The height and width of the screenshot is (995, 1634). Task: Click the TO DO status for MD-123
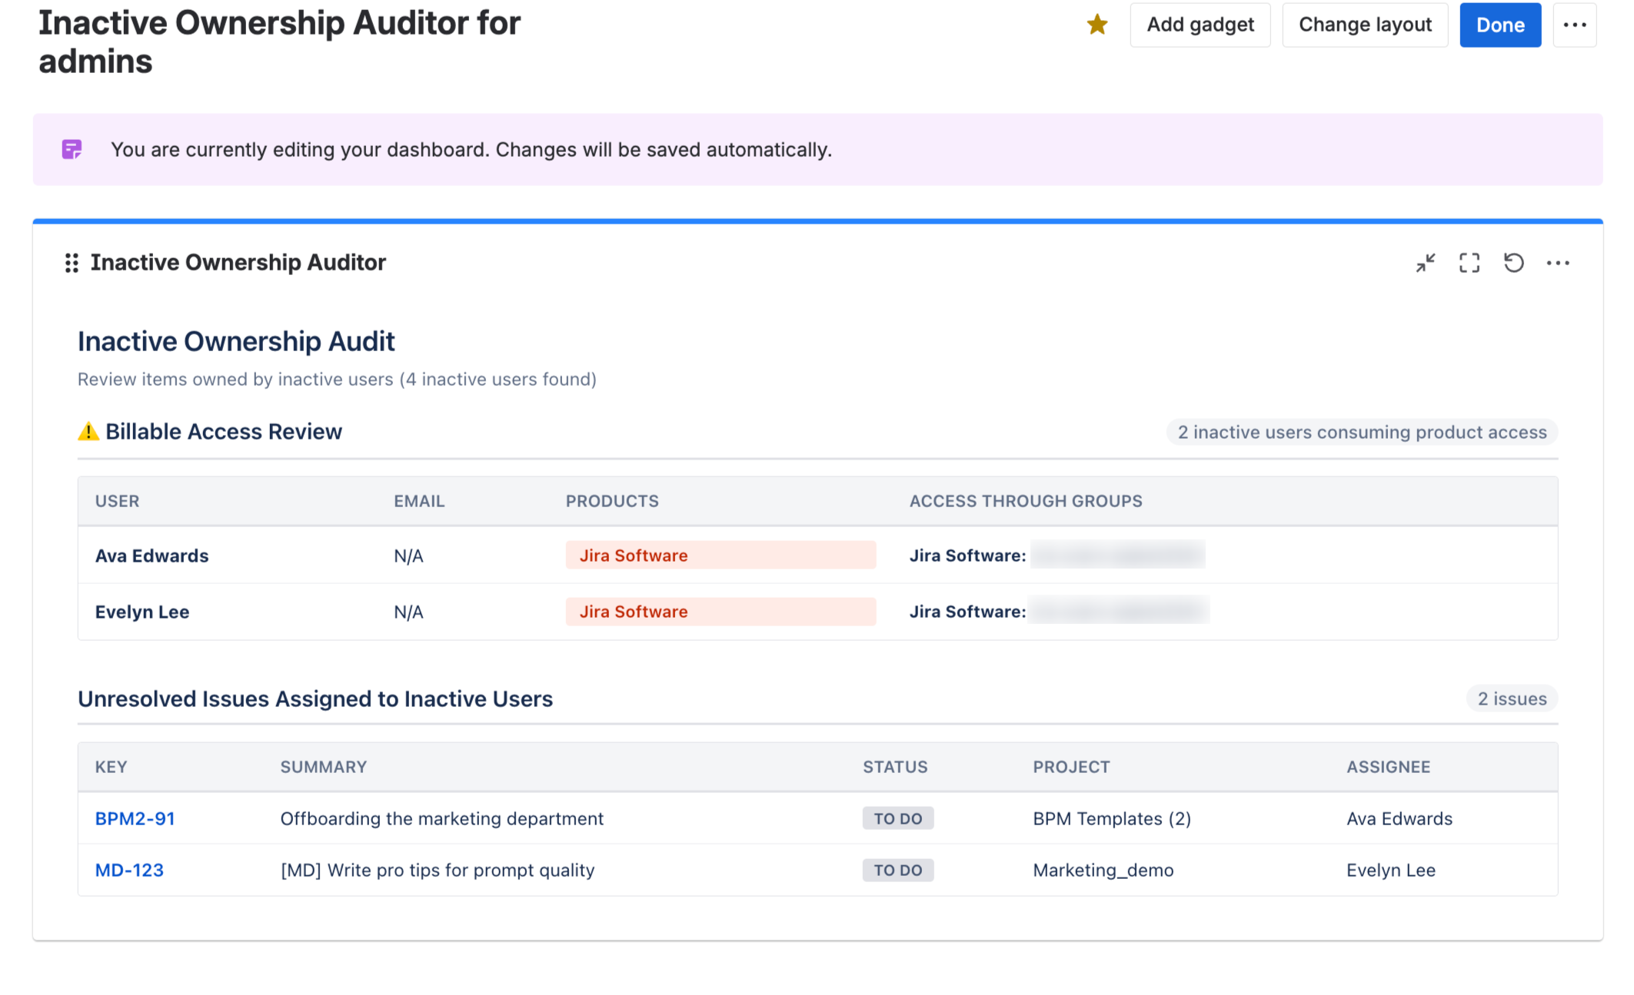click(897, 870)
